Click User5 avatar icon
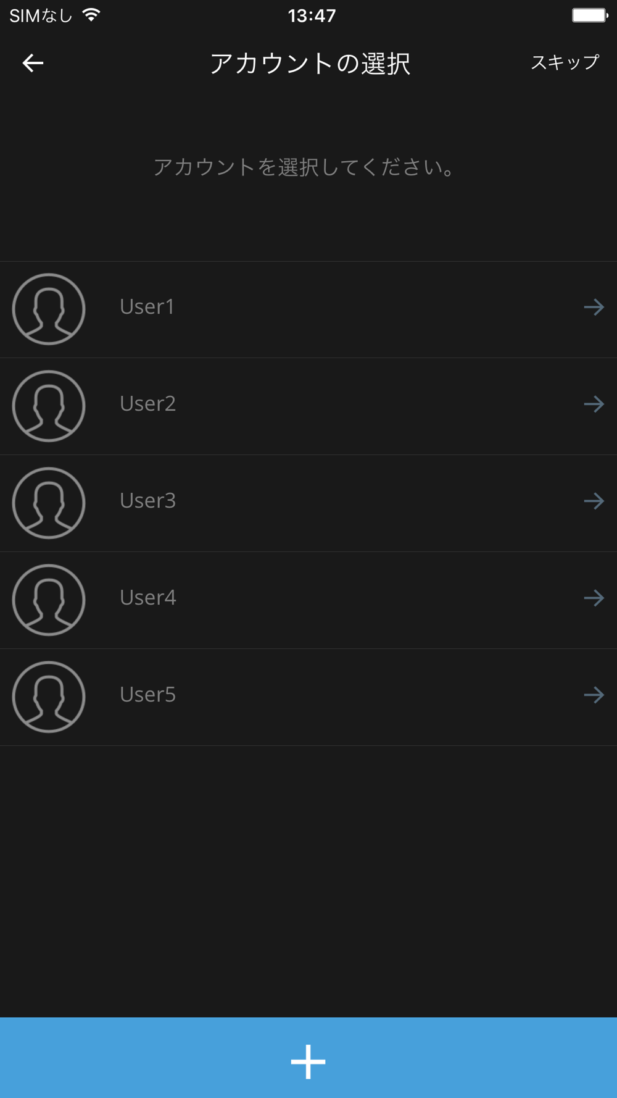The width and height of the screenshot is (617, 1098). 49,697
